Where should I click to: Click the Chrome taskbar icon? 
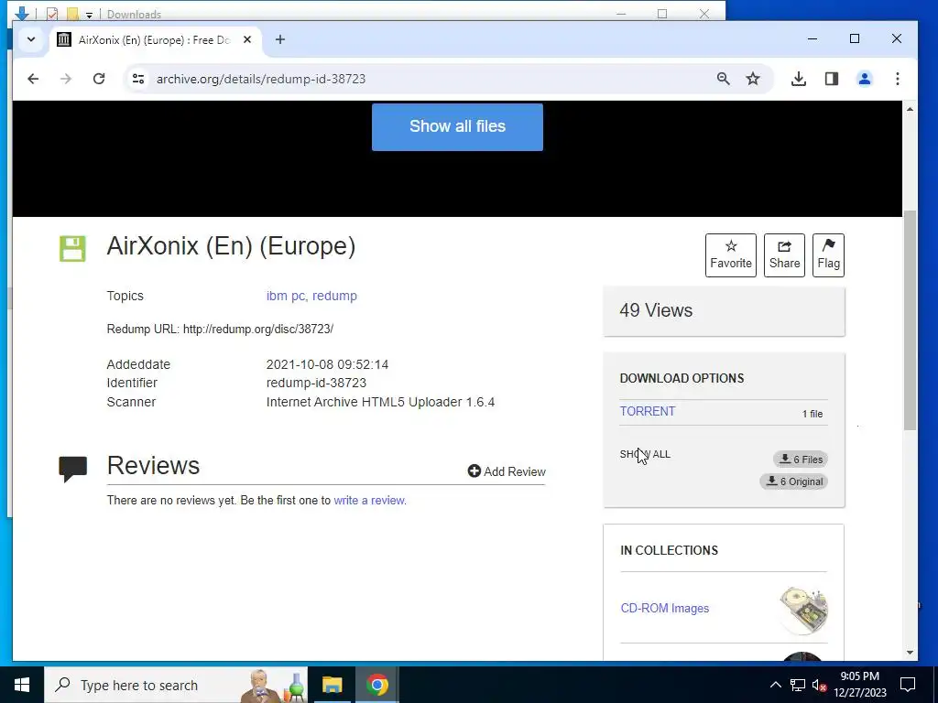click(x=377, y=685)
